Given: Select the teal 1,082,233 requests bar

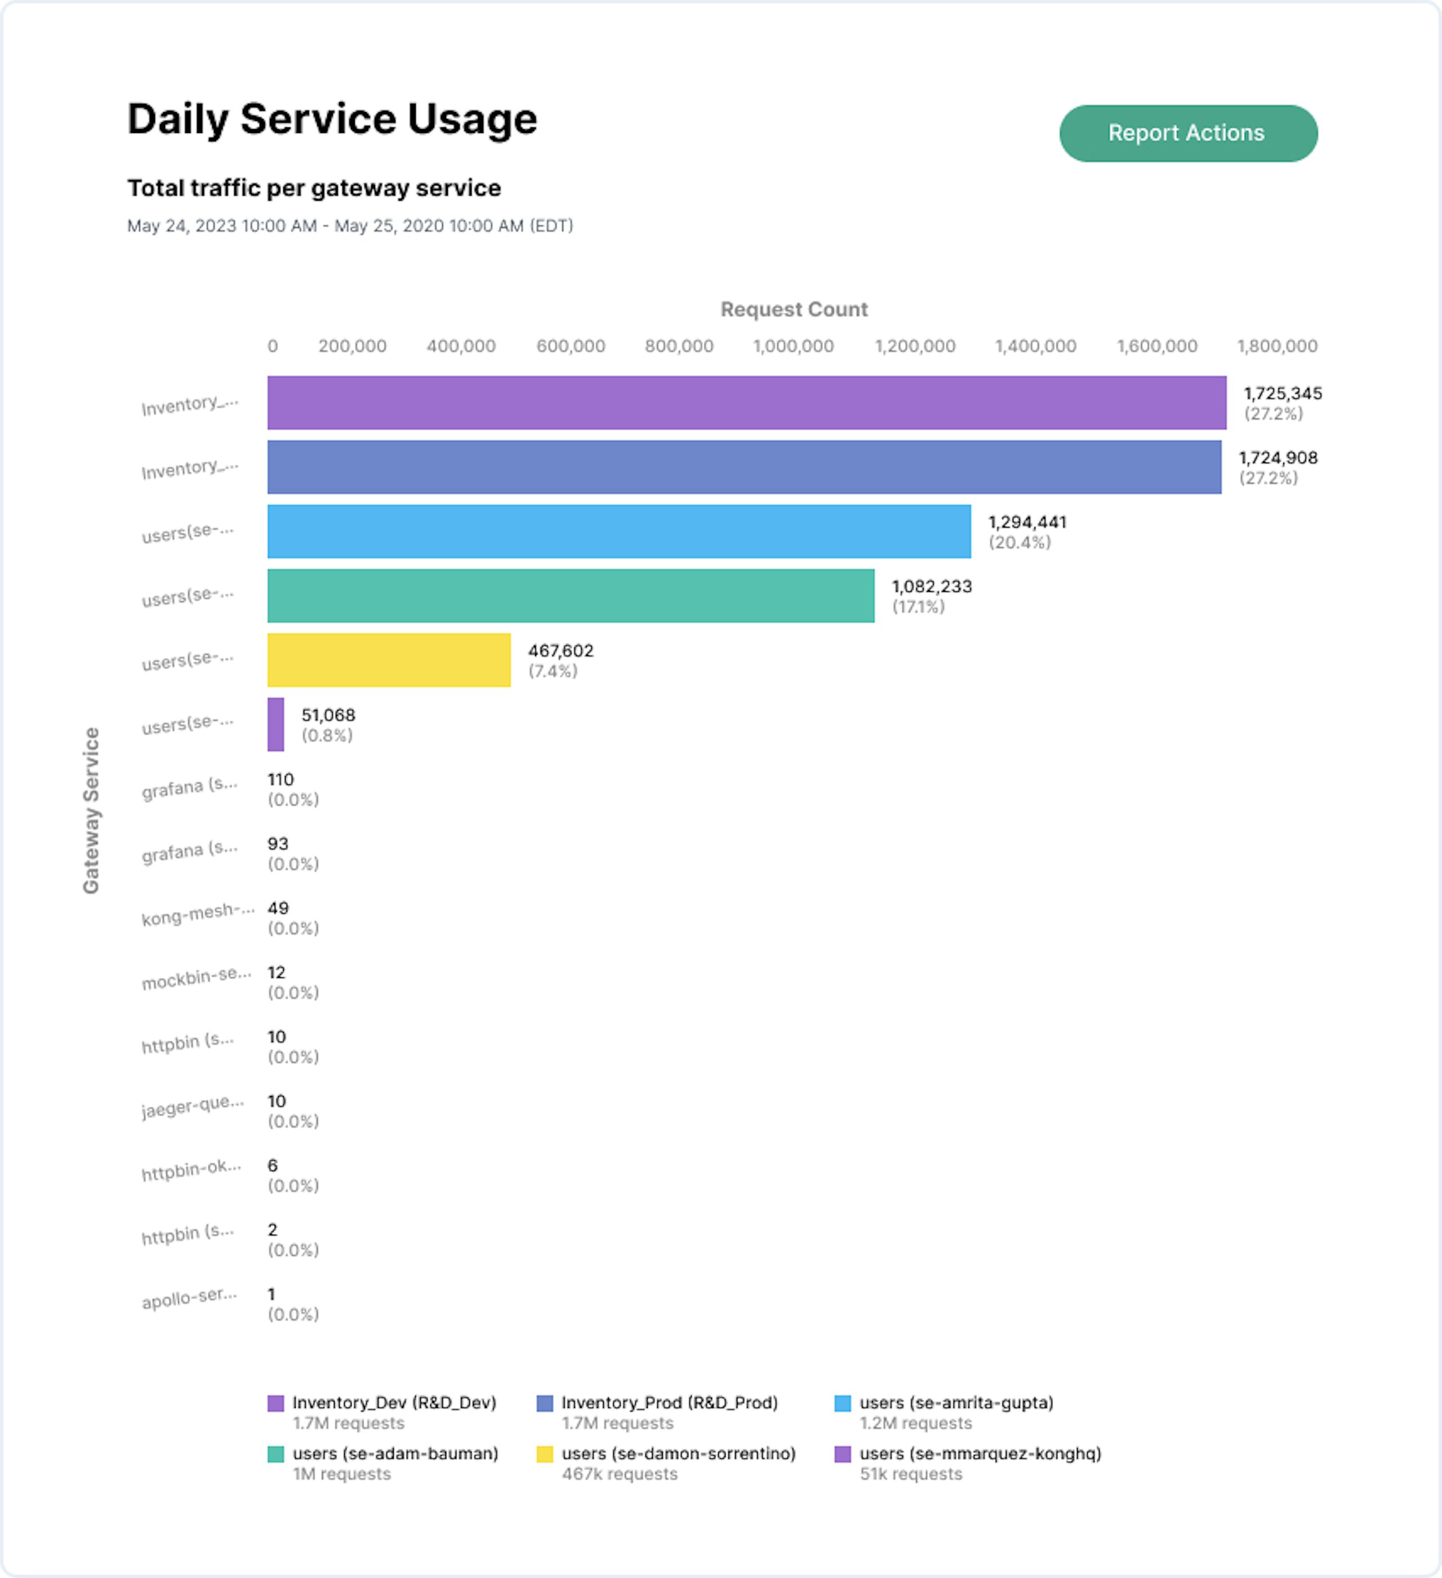Looking at the screenshot, I should click(571, 596).
